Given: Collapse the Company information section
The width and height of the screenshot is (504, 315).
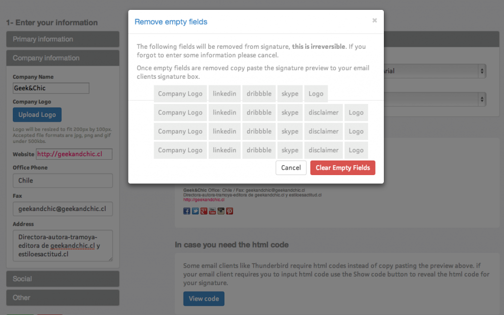Looking at the screenshot, I should pos(63,58).
